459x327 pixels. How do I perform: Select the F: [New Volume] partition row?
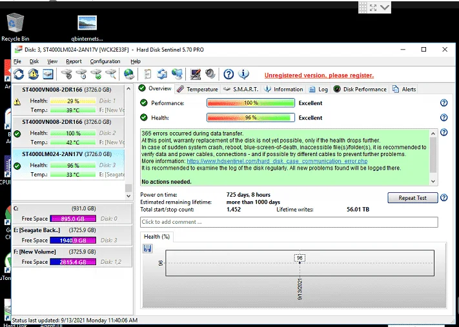(x=72, y=257)
